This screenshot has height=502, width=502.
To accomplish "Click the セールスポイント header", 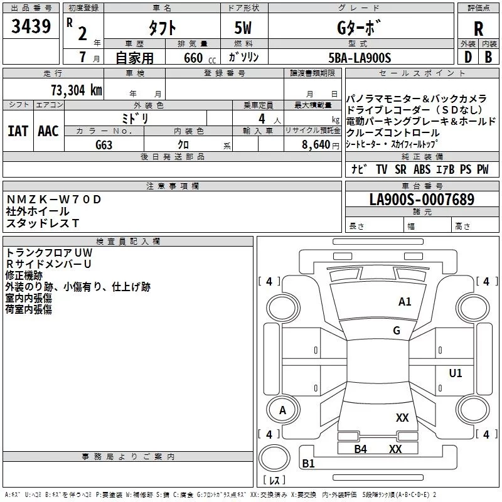I will pos(422,73).
